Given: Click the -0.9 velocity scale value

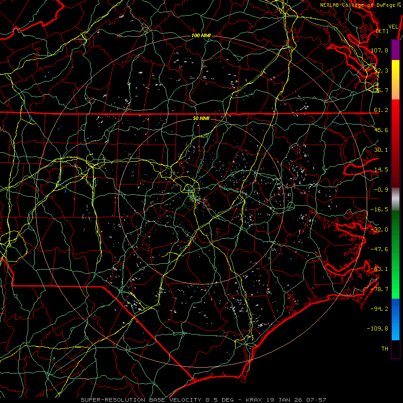Looking at the screenshot, I should 381,190.
